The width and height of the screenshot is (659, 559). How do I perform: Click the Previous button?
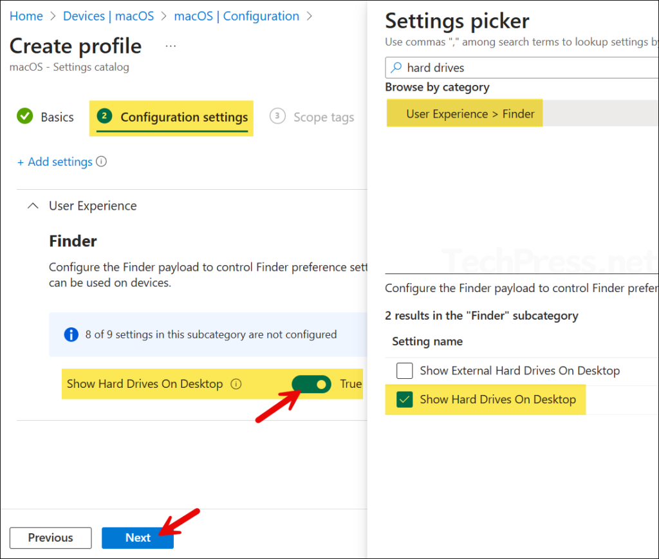(x=50, y=538)
